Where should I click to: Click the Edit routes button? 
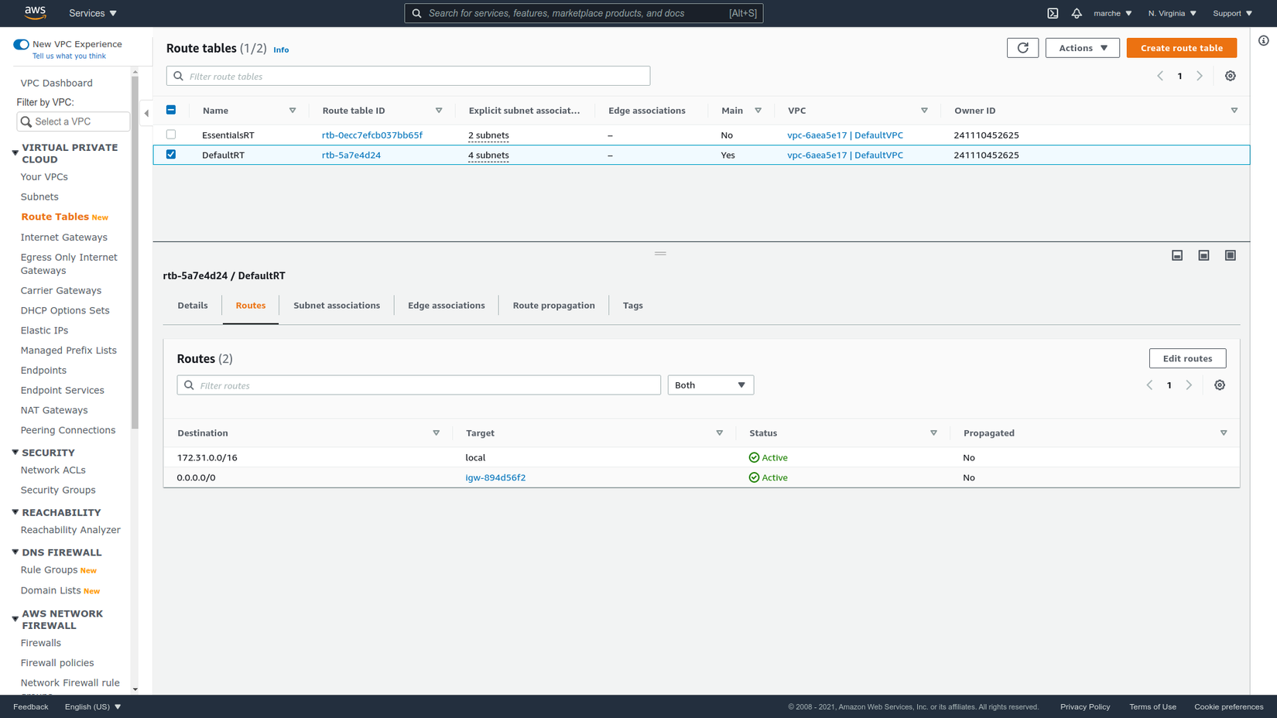click(x=1187, y=358)
